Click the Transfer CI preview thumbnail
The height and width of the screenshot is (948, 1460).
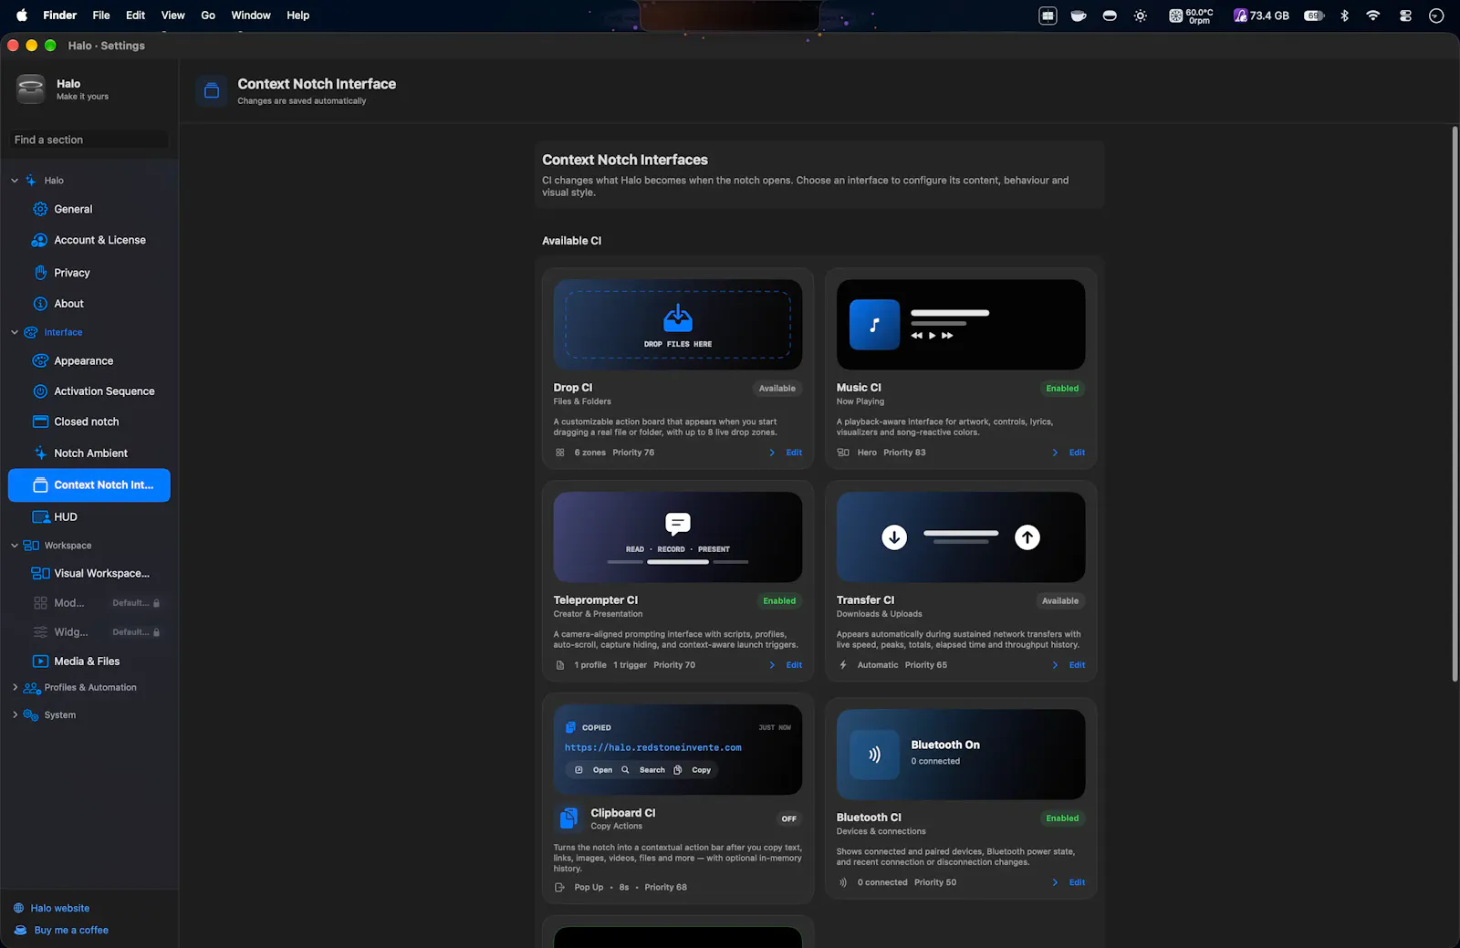961,537
